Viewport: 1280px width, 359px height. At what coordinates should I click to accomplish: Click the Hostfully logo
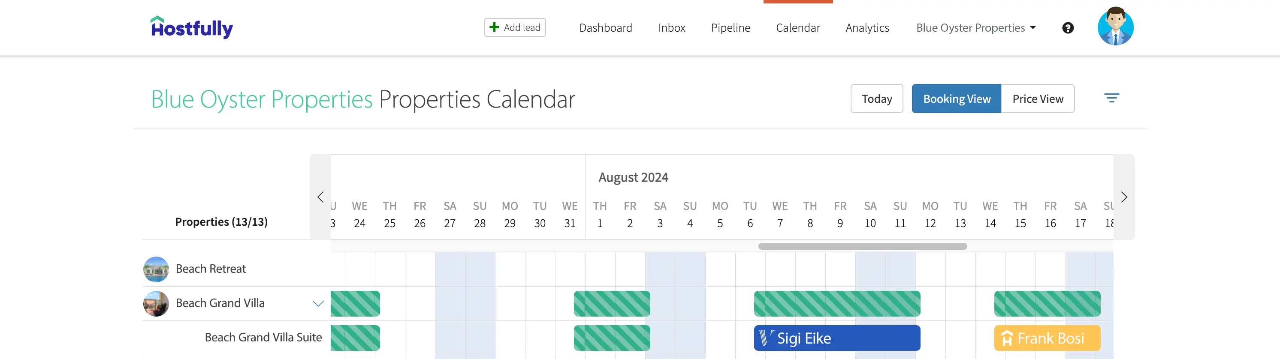(192, 27)
